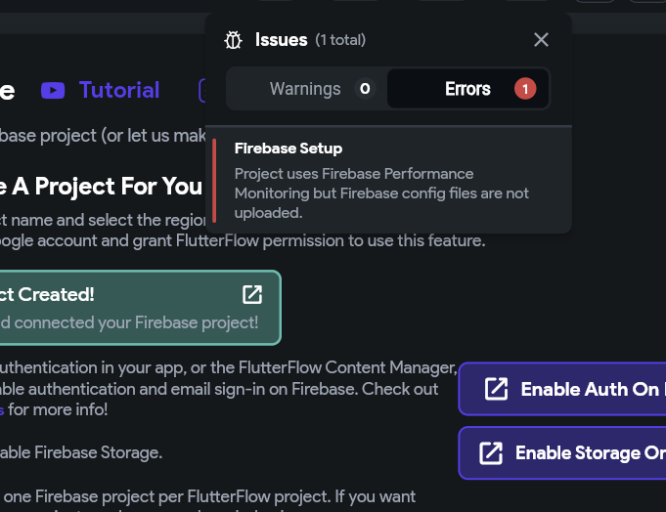Click the error description about Firebase config files

click(381, 193)
